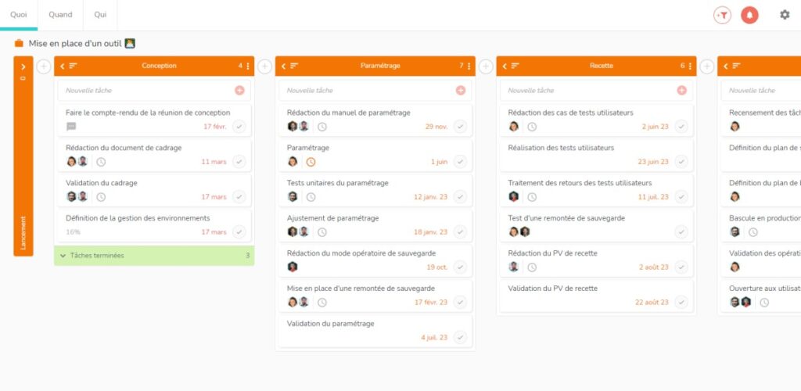Click due date 19 oct.
The height and width of the screenshot is (391, 801).
coord(437,267)
